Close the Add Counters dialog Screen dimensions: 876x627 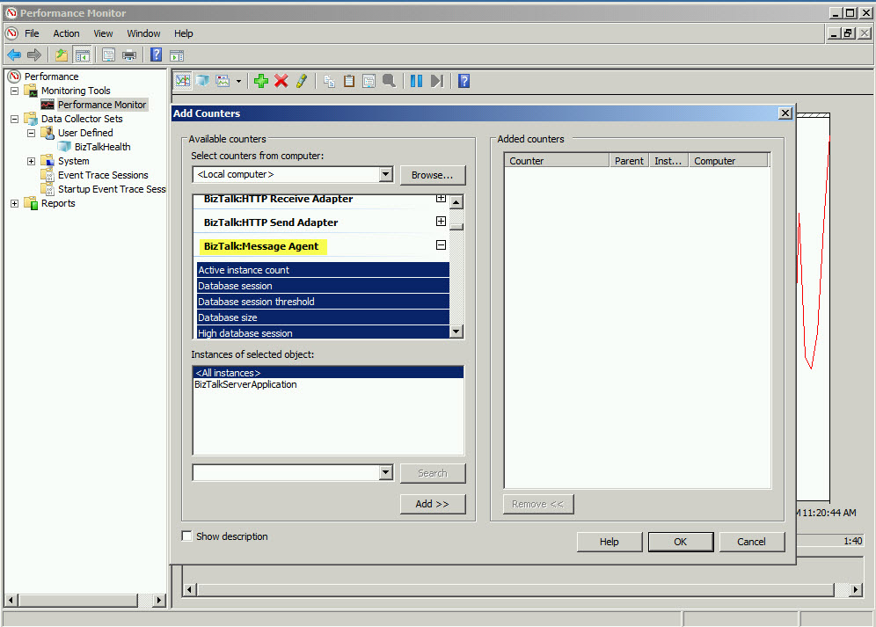pos(785,113)
